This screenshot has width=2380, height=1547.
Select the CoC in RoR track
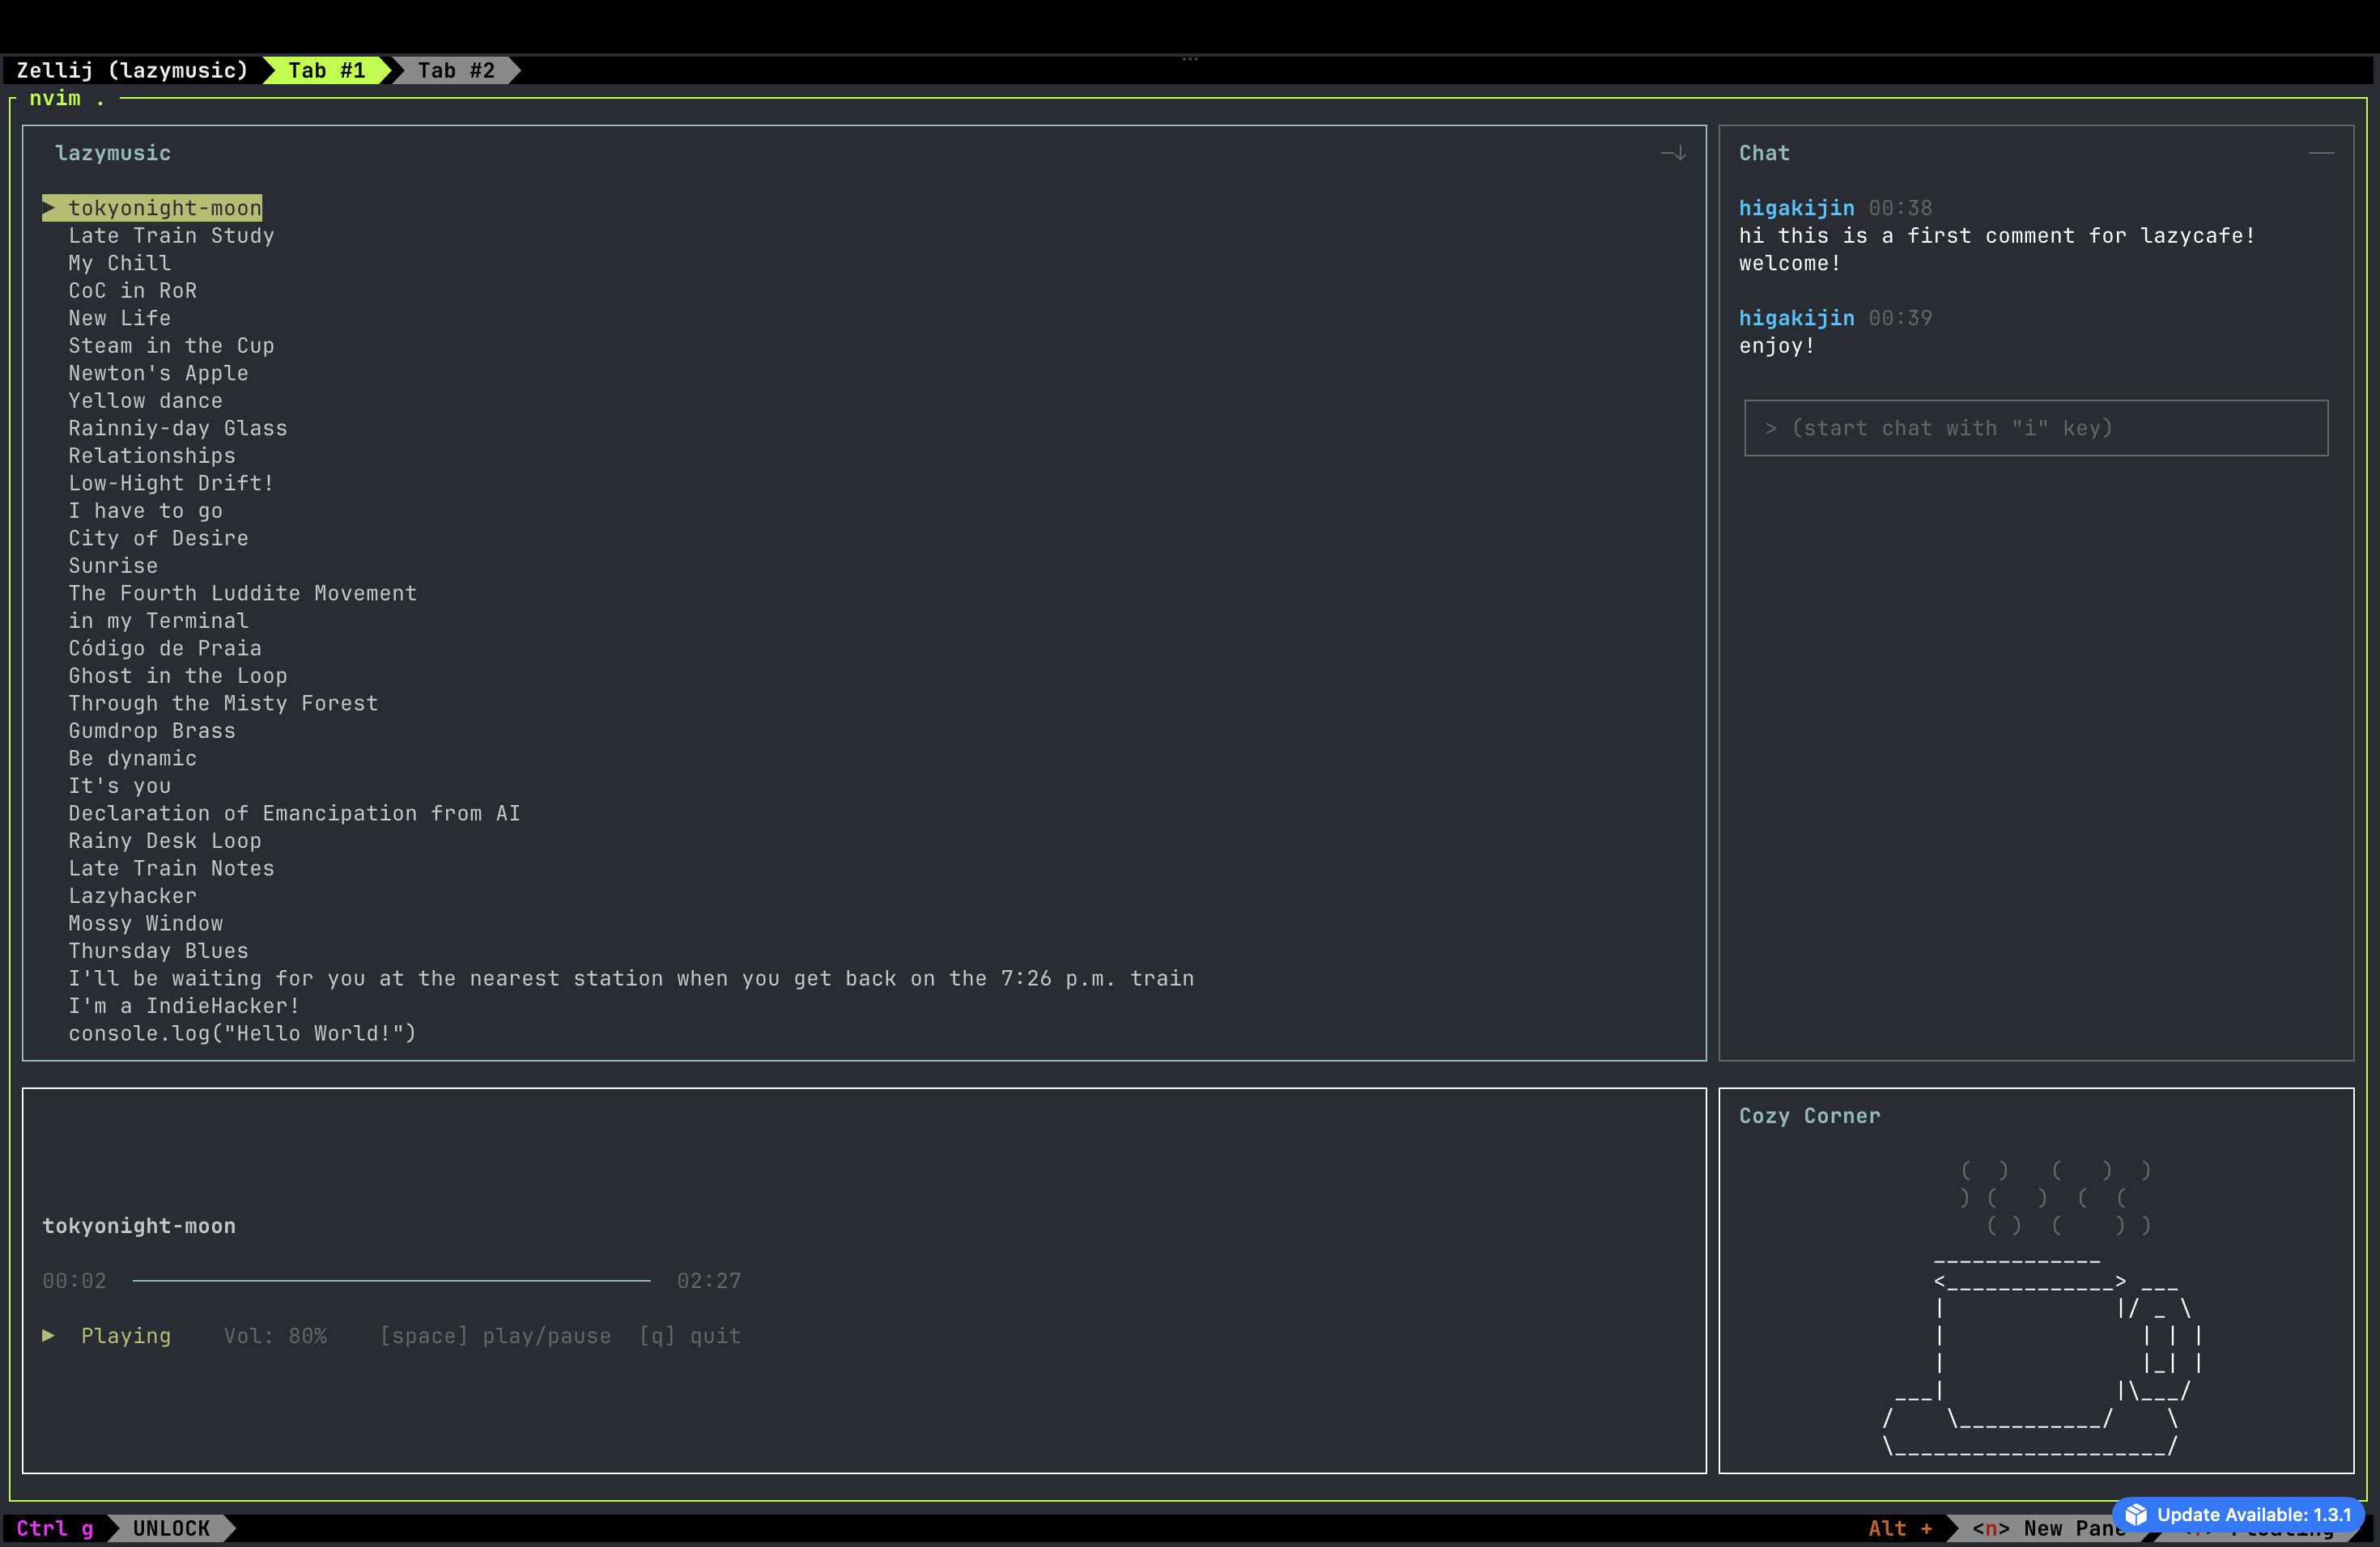[x=132, y=290]
